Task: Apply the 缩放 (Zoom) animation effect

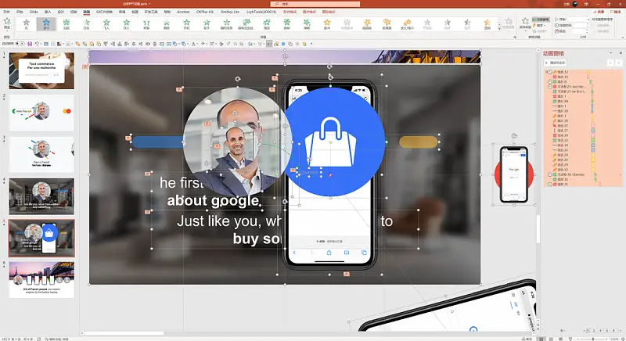Action: [267, 24]
